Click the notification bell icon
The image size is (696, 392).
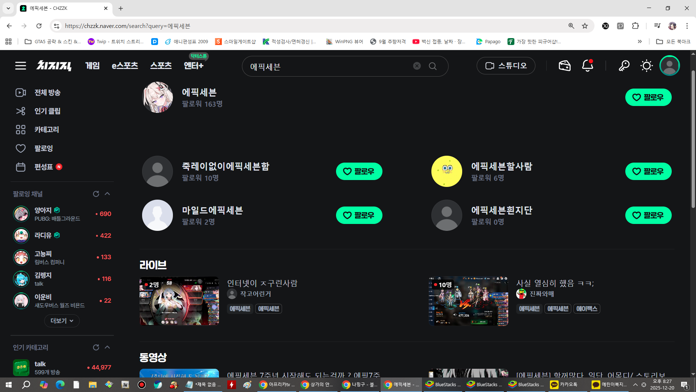pos(587,66)
